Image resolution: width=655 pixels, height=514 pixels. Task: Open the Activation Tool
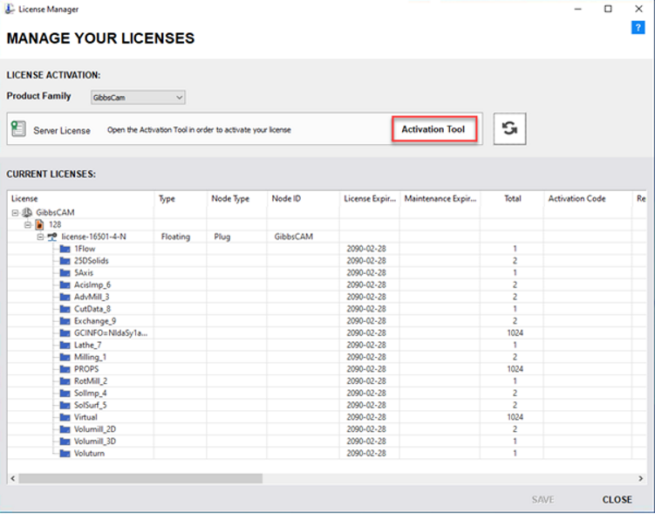[434, 129]
